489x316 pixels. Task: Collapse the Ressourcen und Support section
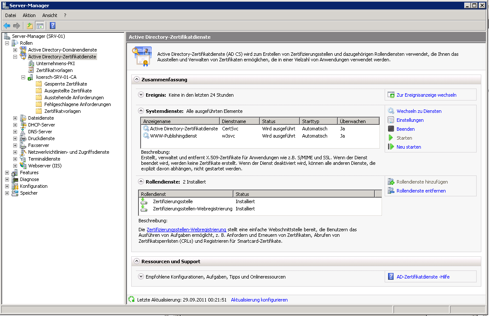(137, 261)
